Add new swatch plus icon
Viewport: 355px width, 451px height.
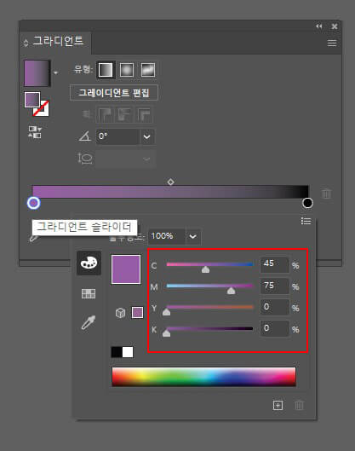tap(278, 405)
